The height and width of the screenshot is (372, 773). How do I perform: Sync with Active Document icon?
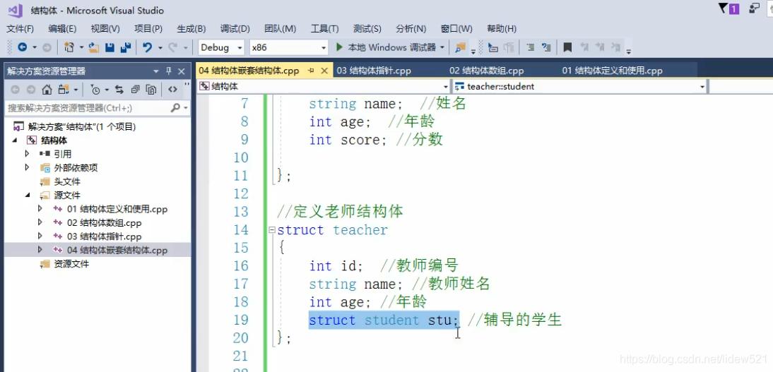pos(119,90)
